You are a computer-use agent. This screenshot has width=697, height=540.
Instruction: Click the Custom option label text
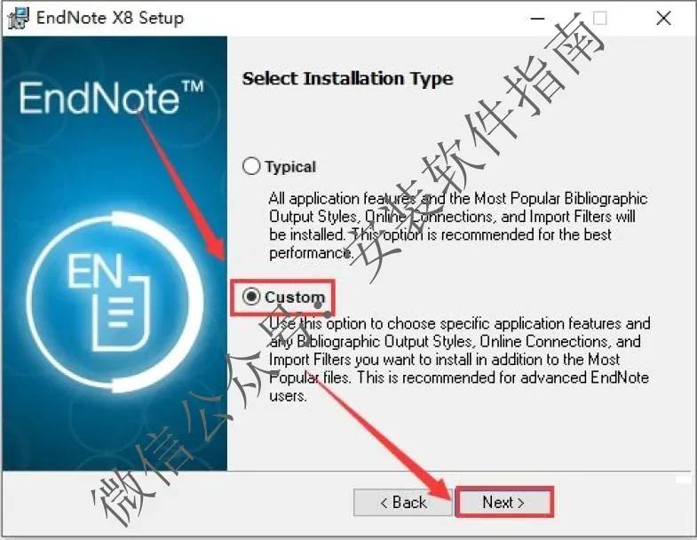[295, 297]
